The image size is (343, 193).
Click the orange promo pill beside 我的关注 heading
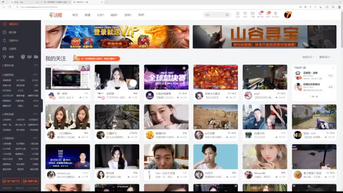click(96, 59)
